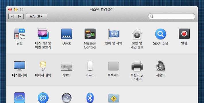Open the 일반 (General) preferences icon
The height and width of the screenshot is (103, 204).
click(x=20, y=34)
